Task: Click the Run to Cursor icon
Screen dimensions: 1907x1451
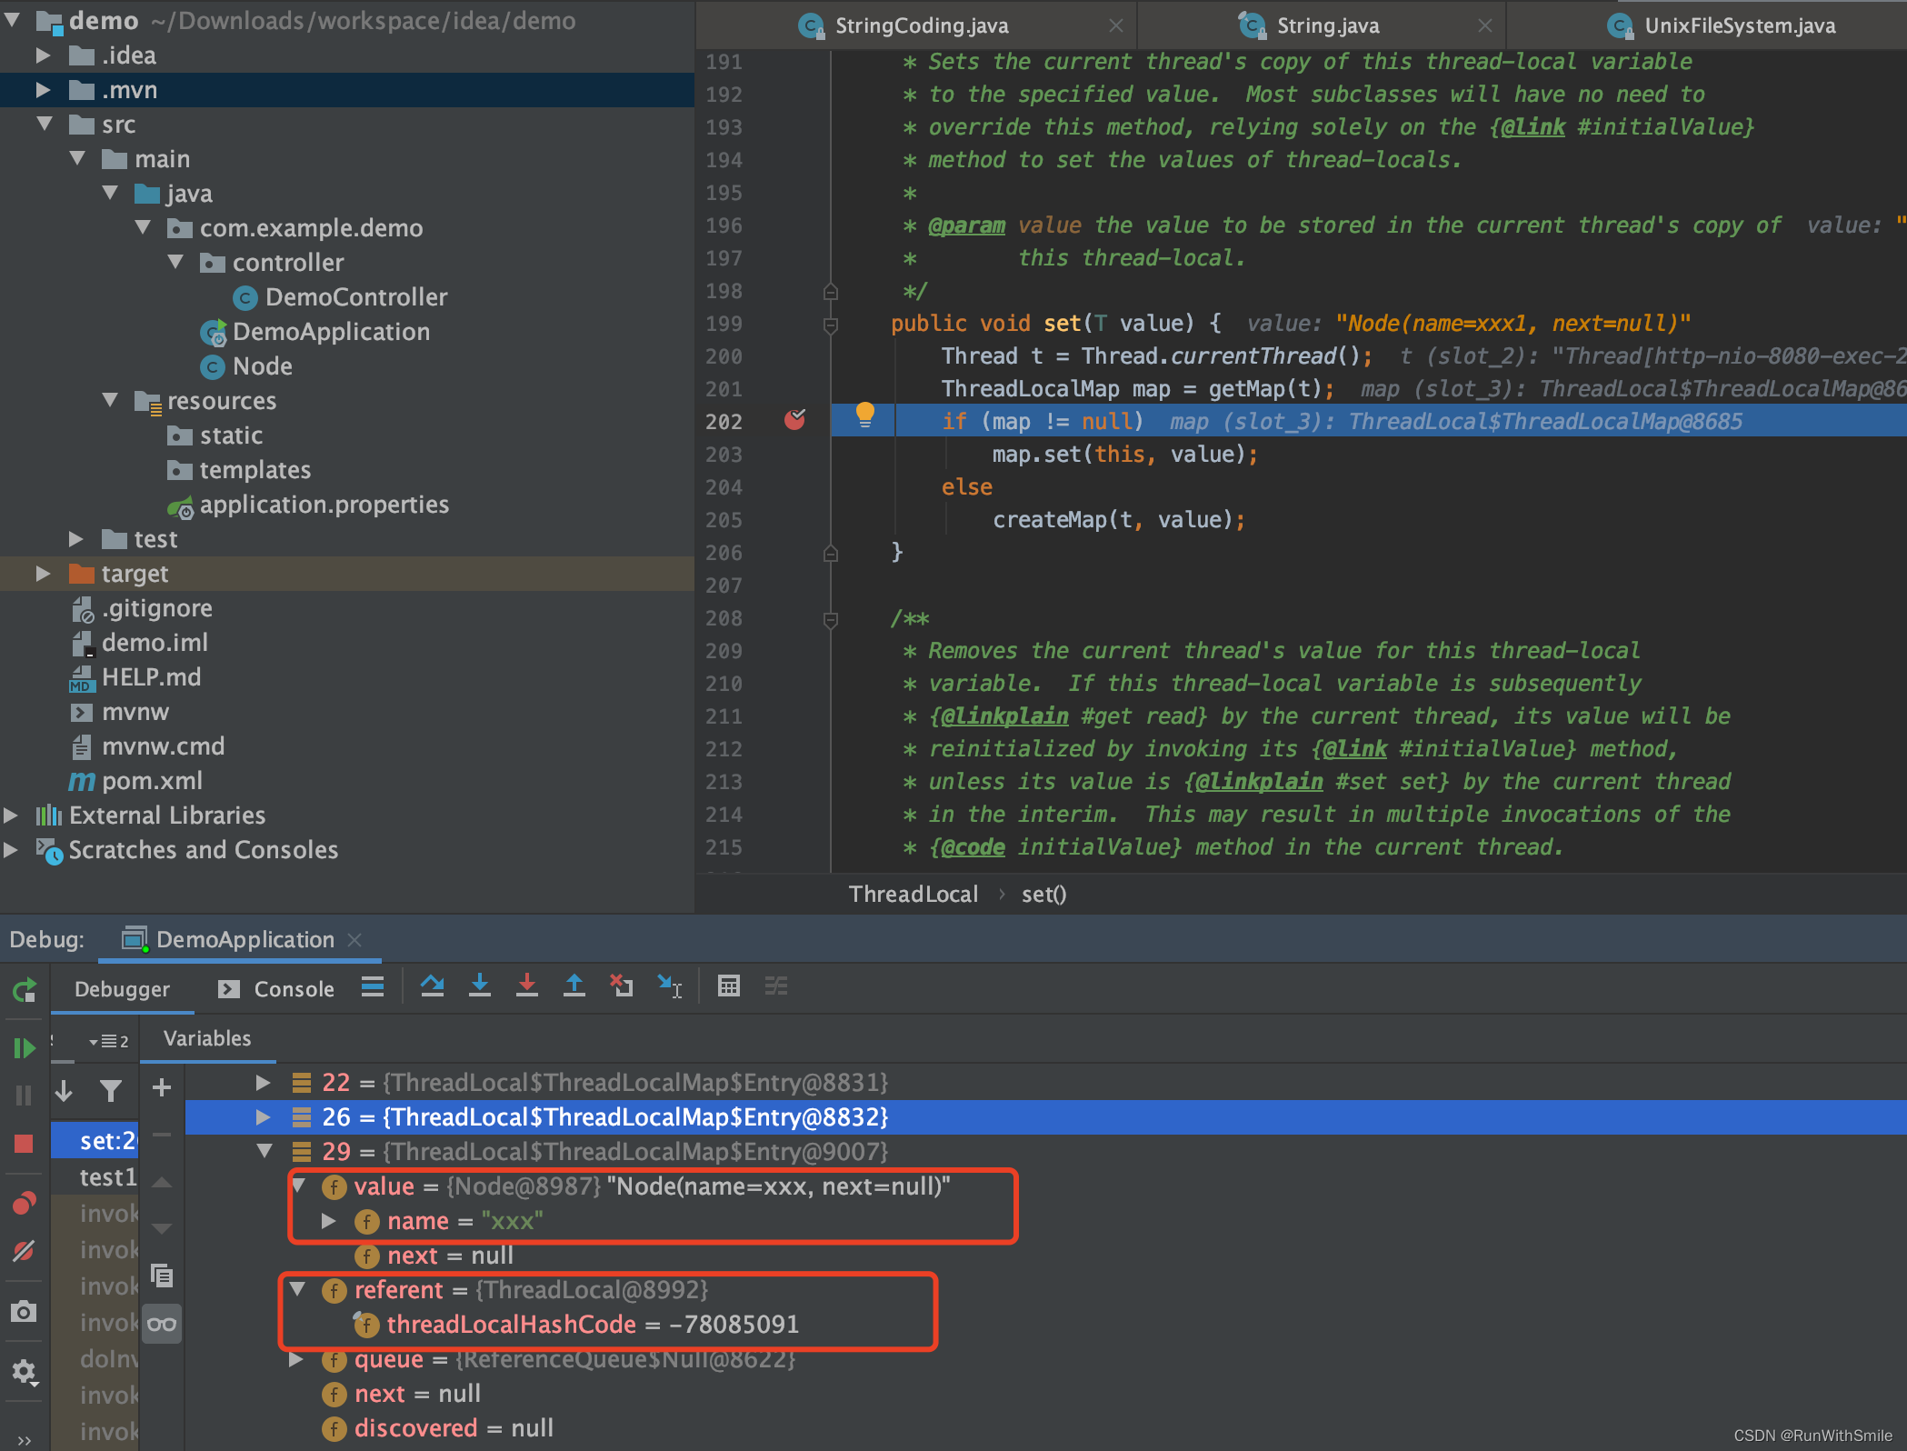Action: tap(670, 986)
